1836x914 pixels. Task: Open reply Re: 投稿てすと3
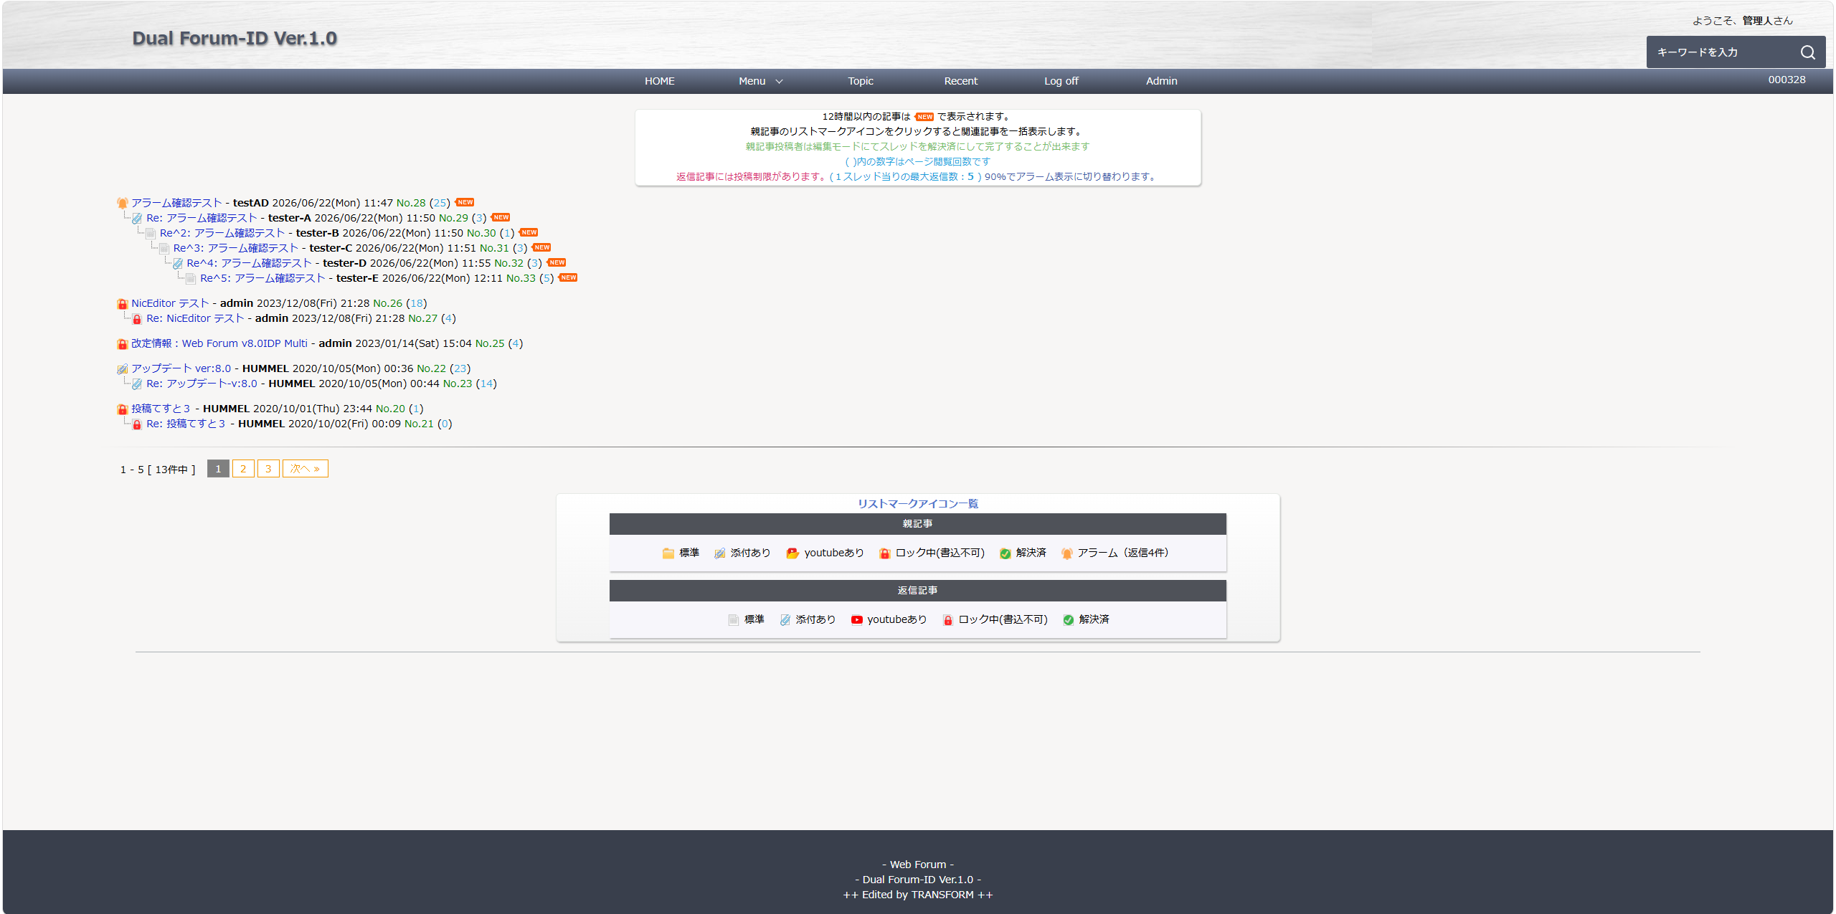(x=186, y=424)
